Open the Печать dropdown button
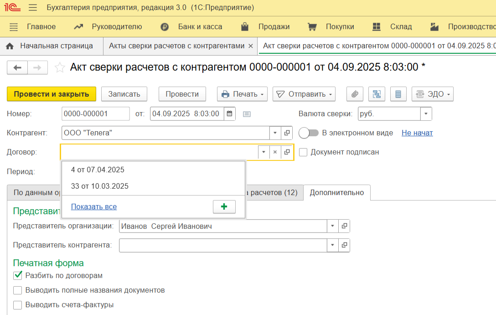 click(x=243, y=94)
